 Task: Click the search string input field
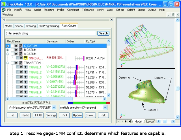tap(51, 33)
